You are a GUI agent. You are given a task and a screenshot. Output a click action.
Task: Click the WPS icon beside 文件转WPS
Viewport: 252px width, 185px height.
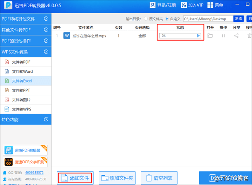tap(7, 109)
